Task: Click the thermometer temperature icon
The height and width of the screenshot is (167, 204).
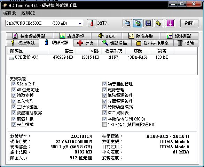Action: (x=92, y=23)
